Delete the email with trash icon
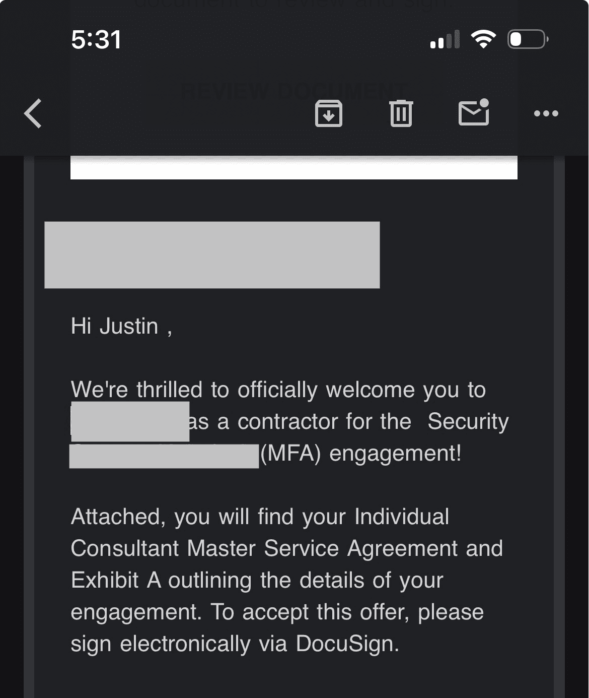Screen dimensions: 589x698 click(401, 113)
